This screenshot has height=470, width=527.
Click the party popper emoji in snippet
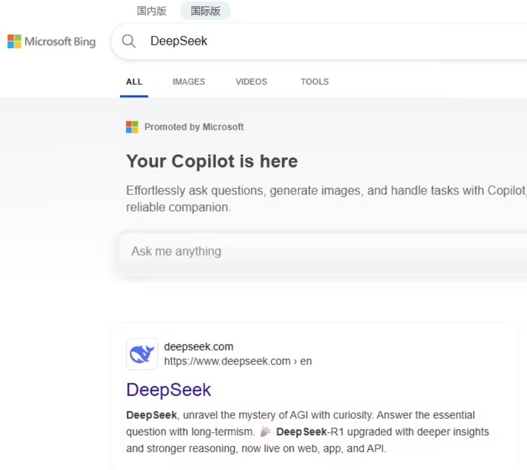266,432
